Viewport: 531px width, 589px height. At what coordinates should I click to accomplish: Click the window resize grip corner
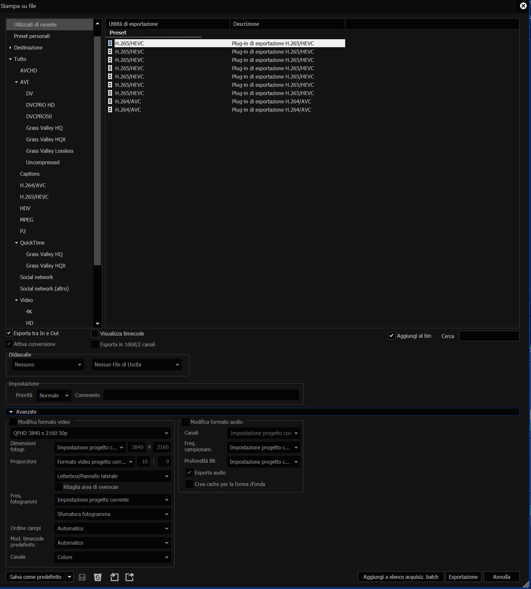[526, 584]
